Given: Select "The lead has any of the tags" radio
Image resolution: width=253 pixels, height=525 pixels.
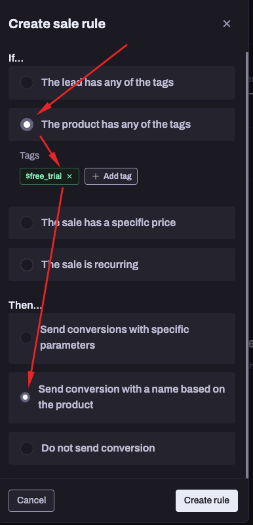Looking at the screenshot, I should (27, 83).
